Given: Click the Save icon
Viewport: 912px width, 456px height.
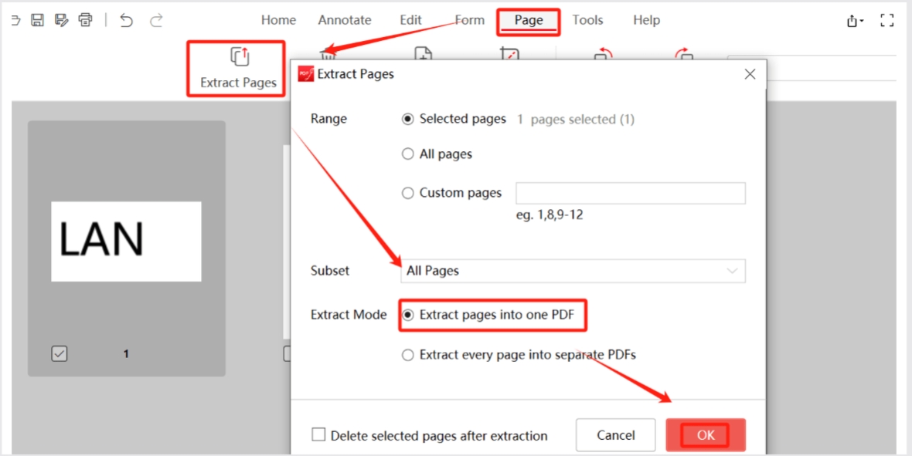Looking at the screenshot, I should click(x=37, y=20).
